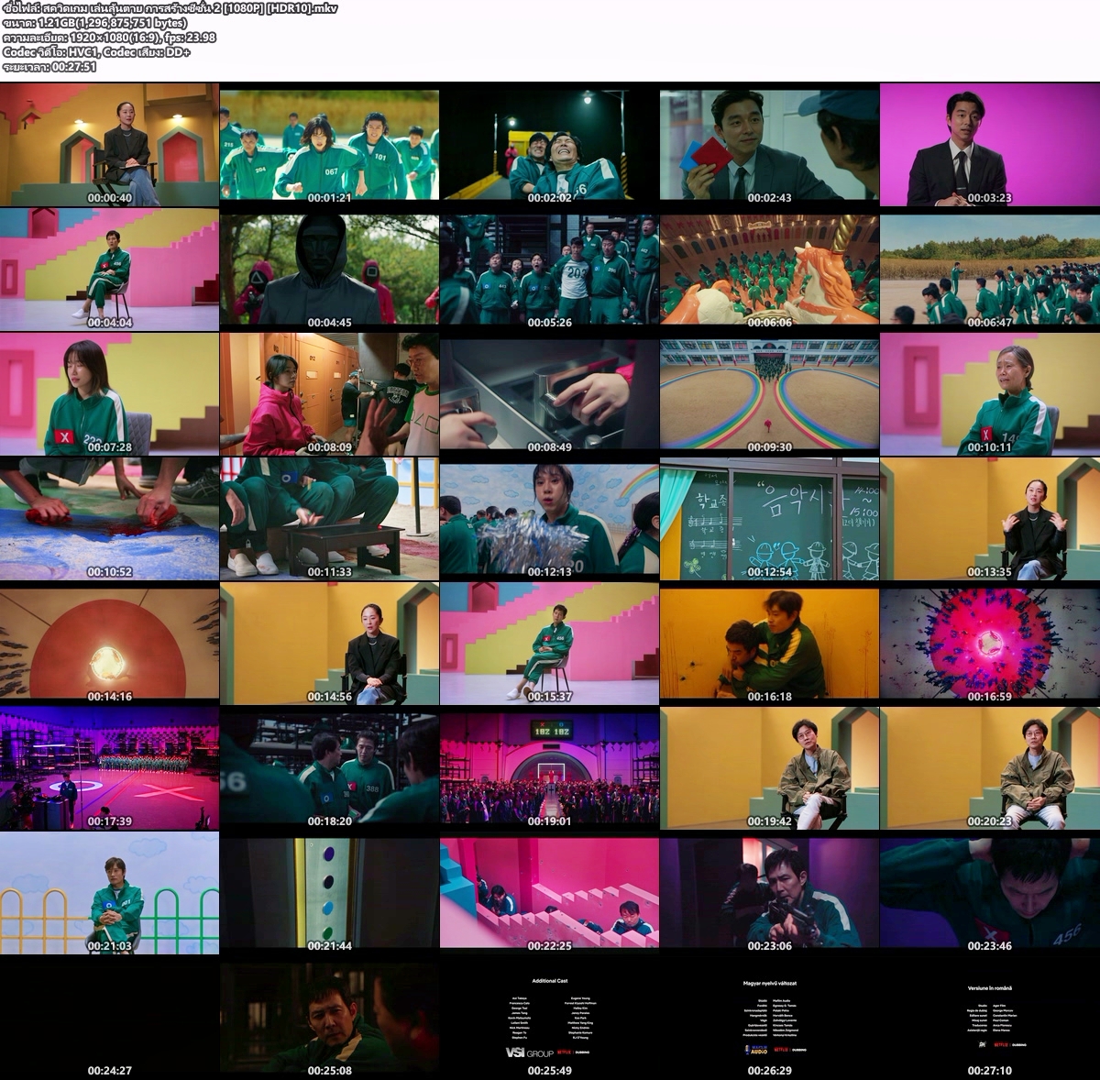Viewport: 1100px width, 1080px height.
Task: Click the outdoor field frame at 00:06:47
Action: coord(990,270)
